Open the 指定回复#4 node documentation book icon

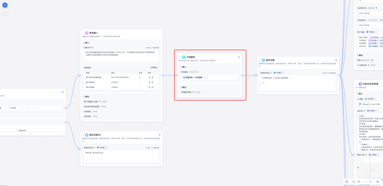160,135
